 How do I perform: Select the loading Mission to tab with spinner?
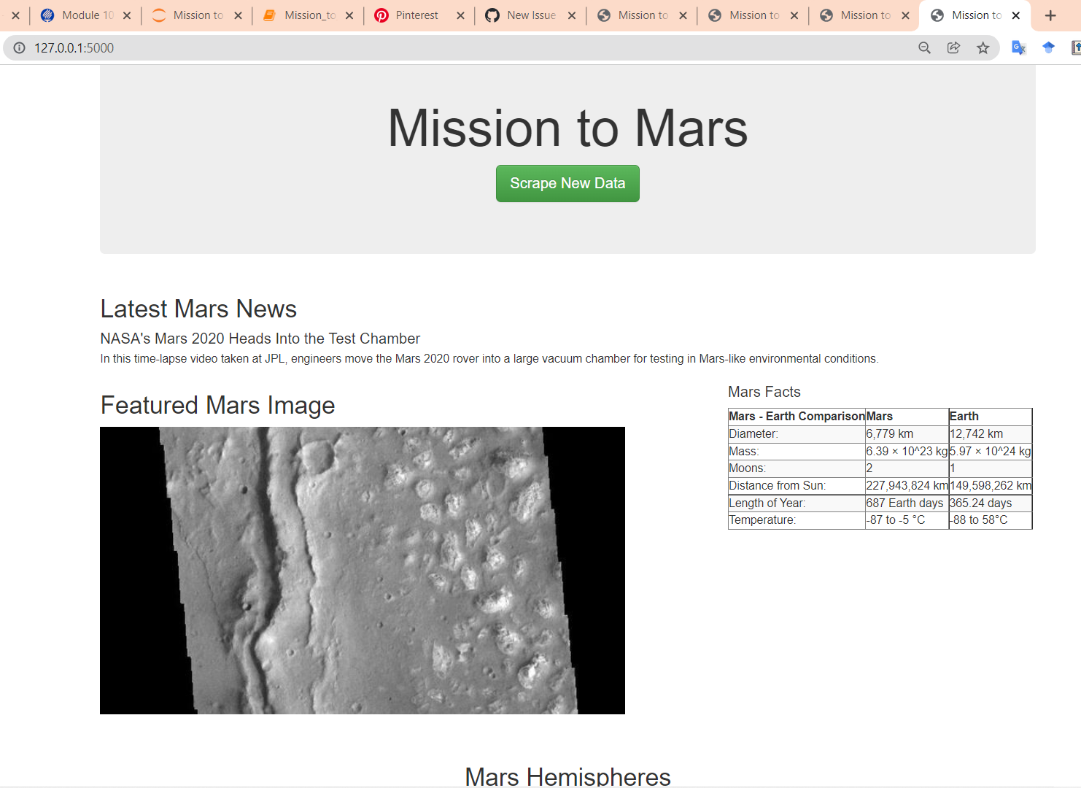(x=197, y=15)
